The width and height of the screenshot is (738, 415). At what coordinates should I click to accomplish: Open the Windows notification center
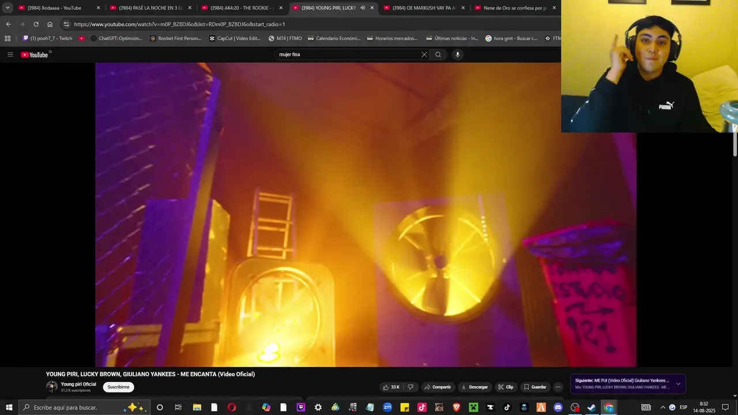(x=725, y=408)
